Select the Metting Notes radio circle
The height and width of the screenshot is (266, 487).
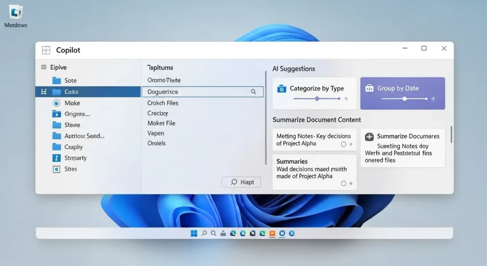(343, 144)
